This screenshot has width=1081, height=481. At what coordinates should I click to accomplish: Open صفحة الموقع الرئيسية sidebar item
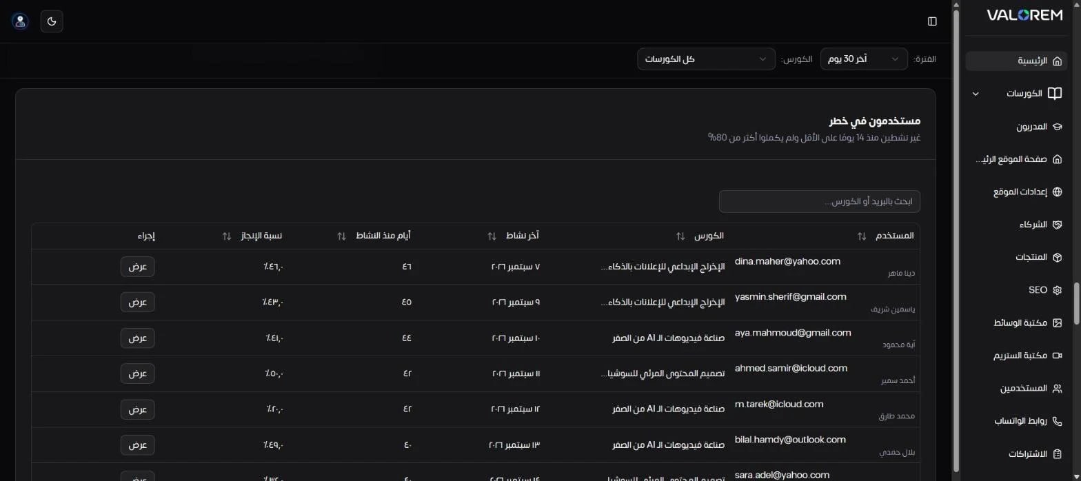tap(1018, 159)
